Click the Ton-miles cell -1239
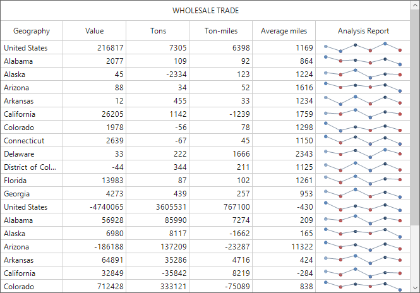 point(220,114)
